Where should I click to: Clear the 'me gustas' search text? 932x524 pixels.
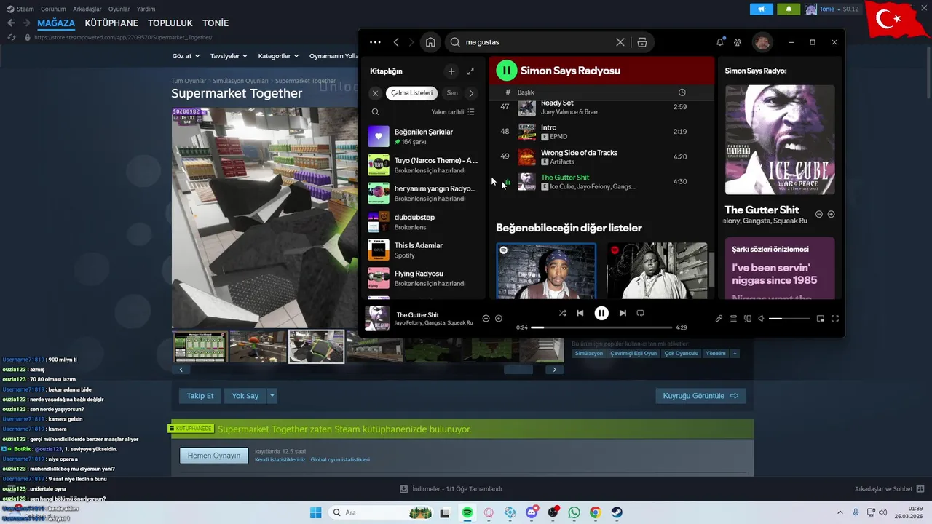pyautogui.click(x=620, y=42)
